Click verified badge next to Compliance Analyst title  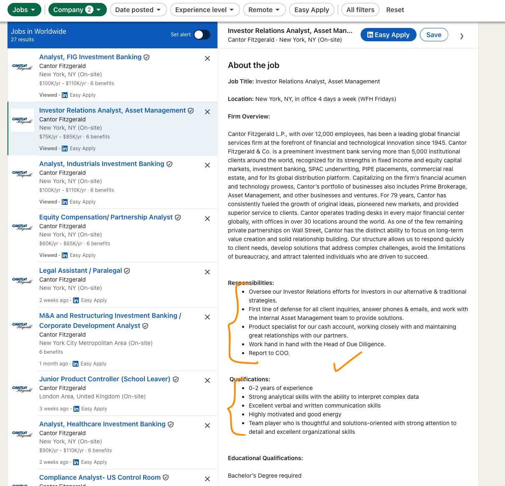(x=166, y=478)
